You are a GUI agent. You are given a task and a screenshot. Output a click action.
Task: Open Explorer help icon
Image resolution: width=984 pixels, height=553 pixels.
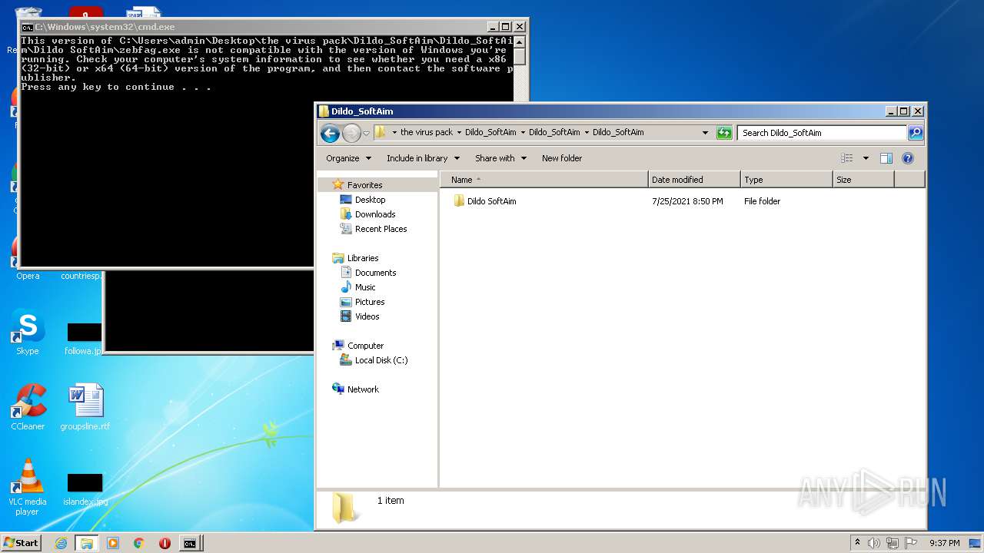(x=907, y=158)
